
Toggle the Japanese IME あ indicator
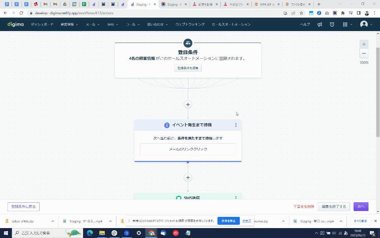click(346, 233)
